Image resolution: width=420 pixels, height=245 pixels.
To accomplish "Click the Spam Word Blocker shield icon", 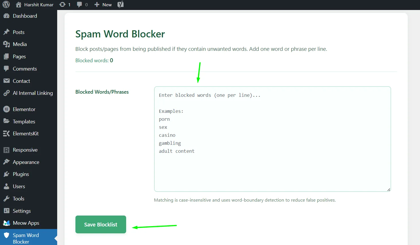I will (x=6, y=235).
